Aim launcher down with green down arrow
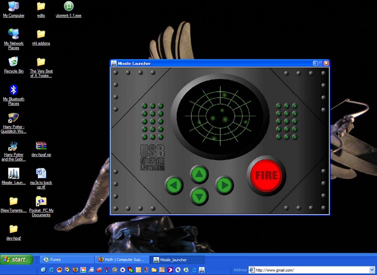The height and width of the screenshot is (275, 377). point(199,196)
